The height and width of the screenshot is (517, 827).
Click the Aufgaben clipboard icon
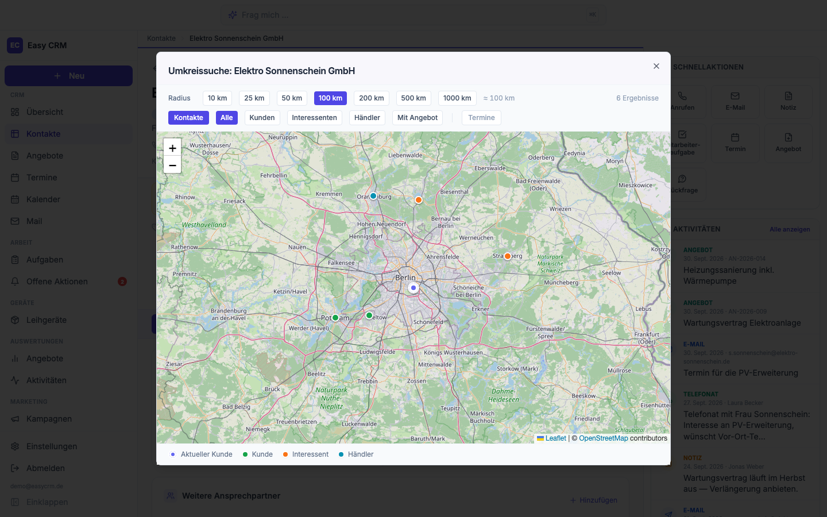15,260
